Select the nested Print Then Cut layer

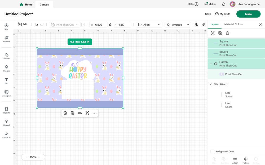coord(236,74)
